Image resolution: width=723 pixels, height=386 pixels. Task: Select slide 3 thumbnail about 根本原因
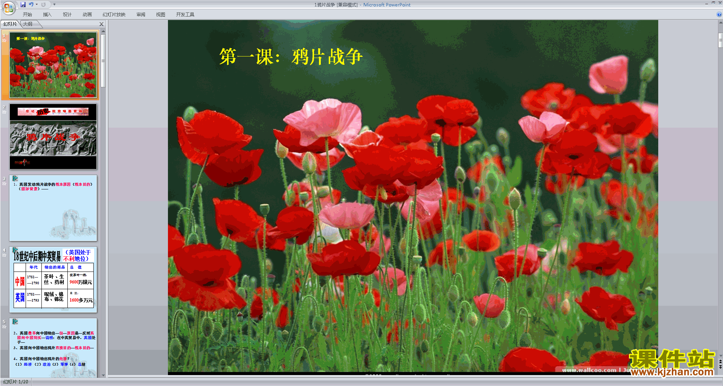pos(53,208)
